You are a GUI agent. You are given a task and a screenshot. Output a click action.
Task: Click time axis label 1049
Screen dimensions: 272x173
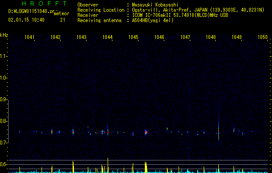(237, 37)
